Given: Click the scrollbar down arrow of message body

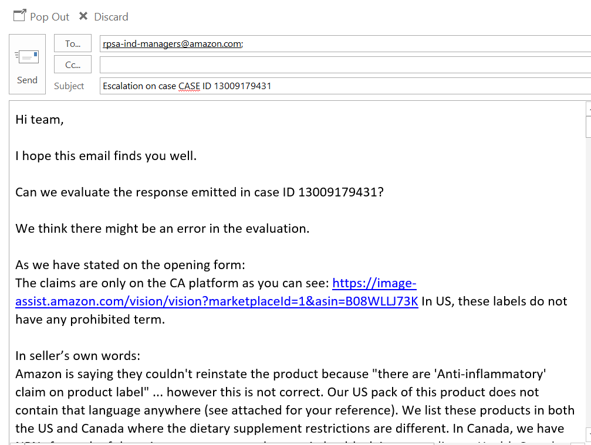Looking at the screenshot, I should [x=589, y=434].
